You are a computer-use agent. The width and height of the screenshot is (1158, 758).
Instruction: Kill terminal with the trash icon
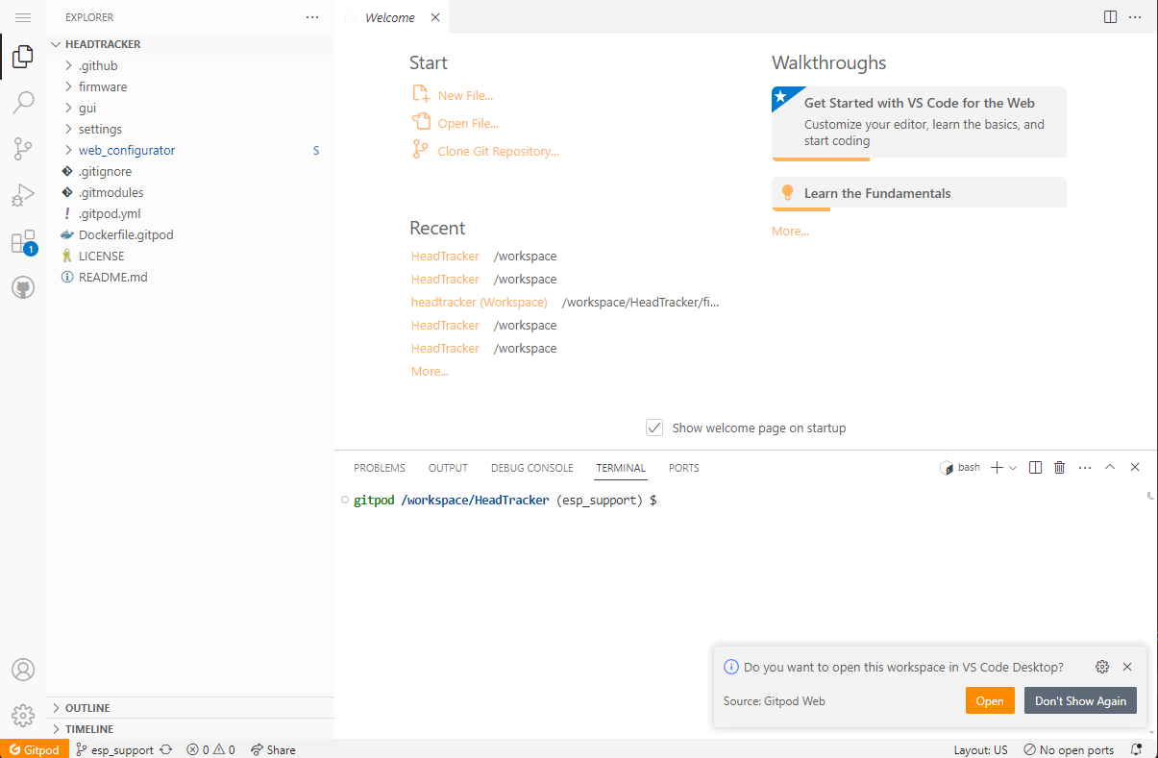coord(1060,468)
